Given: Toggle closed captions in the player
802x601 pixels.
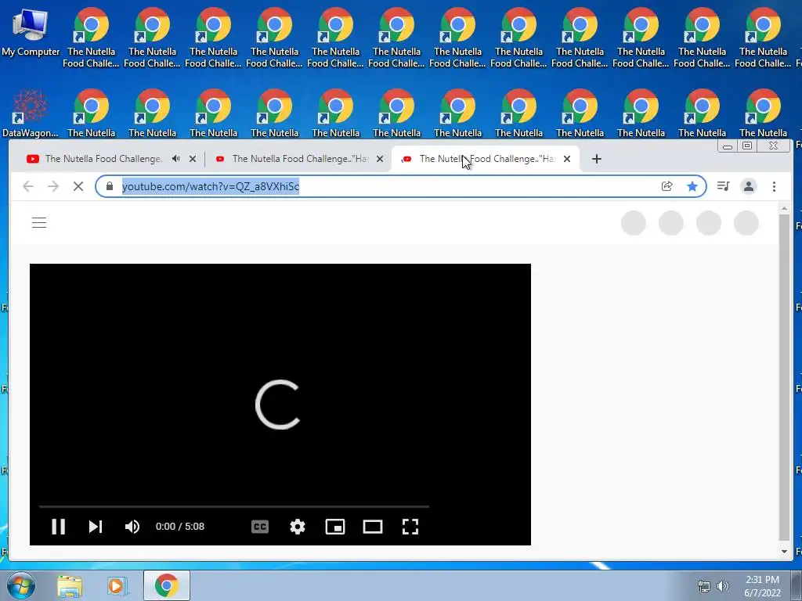Looking at the screenshot, I should click(260, 527).
